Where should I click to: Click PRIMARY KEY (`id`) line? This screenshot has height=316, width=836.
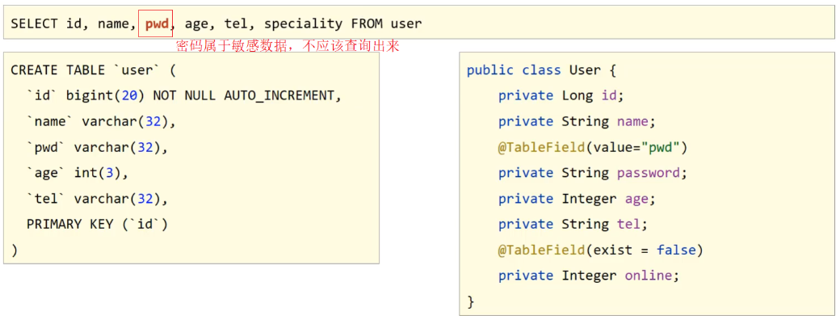97,224
